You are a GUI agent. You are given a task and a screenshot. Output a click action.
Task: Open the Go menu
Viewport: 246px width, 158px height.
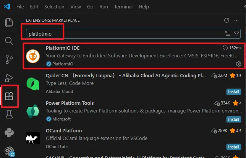[x=90, y=7]
